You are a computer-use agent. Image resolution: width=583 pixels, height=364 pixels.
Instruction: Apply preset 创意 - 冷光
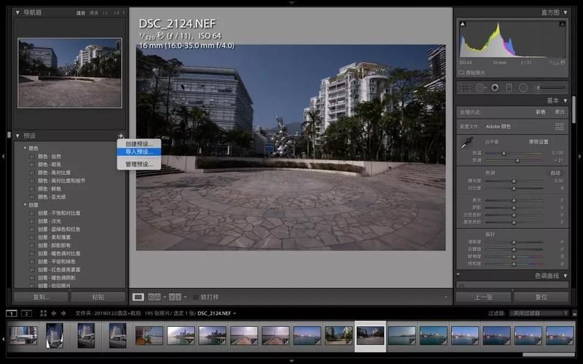50,221
